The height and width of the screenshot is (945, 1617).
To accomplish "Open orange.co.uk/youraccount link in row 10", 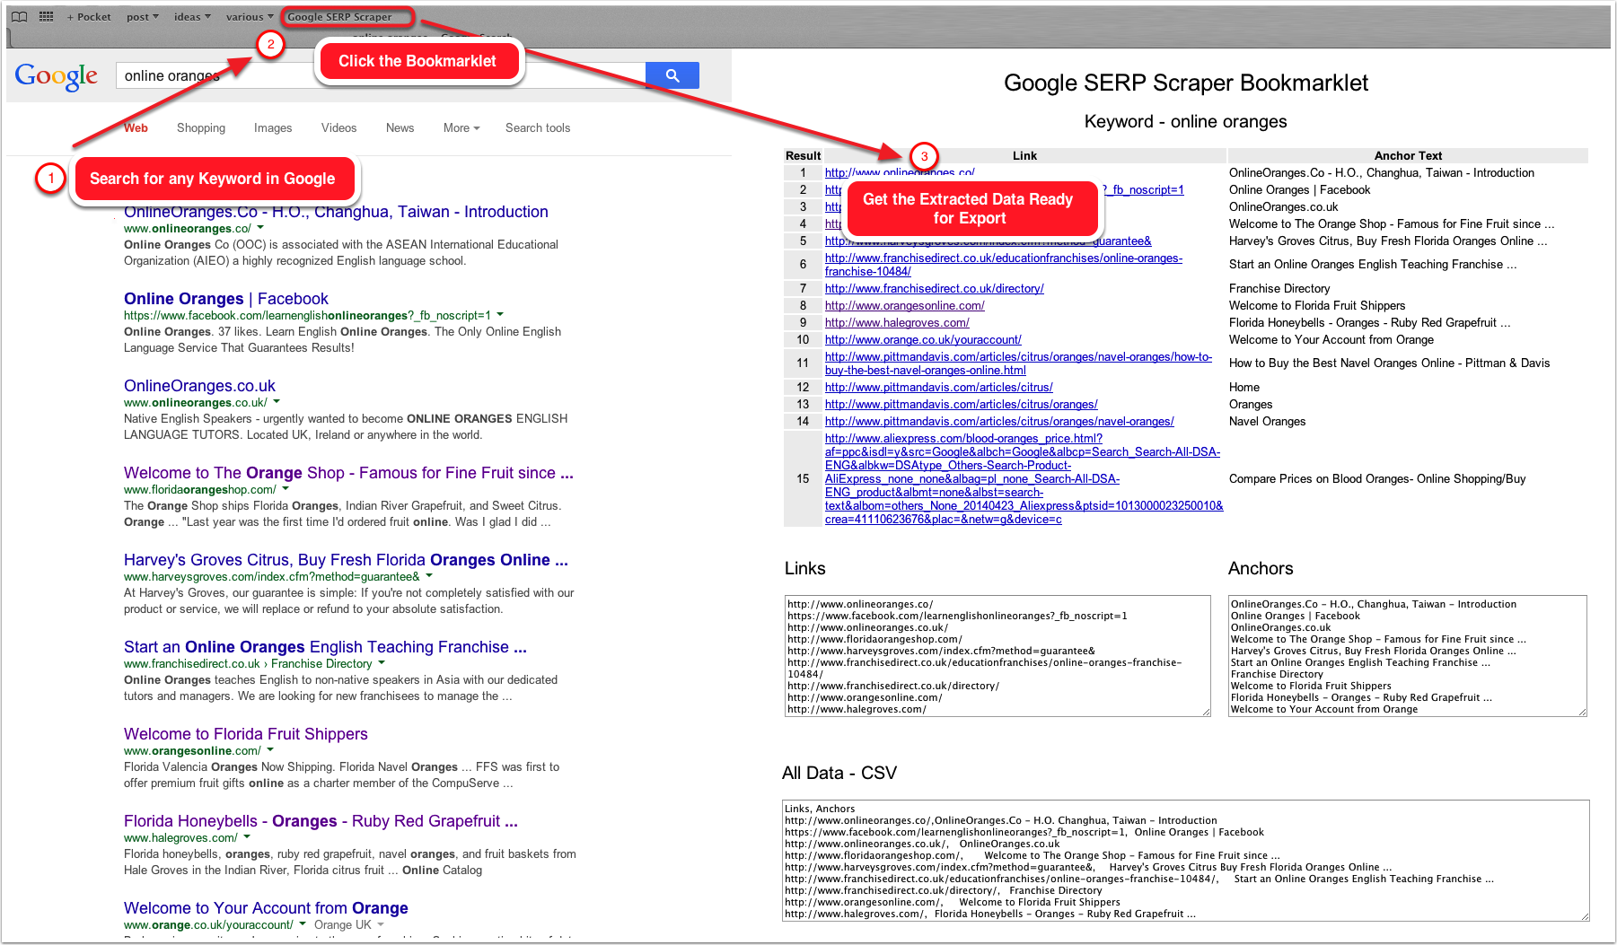I will pyautogui.click(x=923, y=339).
